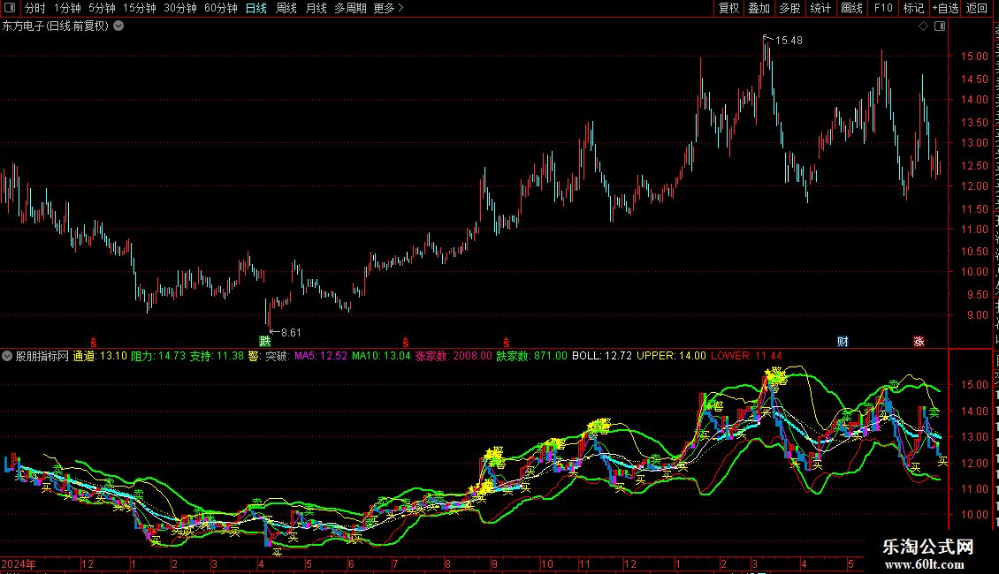Image resolution: width=999 pixels, height=574 pixels.
Task: Click the 阻力: 14.73 indicator value
Action: (158, 356)
